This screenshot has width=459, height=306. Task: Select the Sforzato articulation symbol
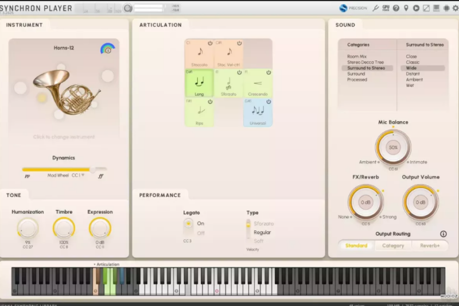tap(228, 83)
